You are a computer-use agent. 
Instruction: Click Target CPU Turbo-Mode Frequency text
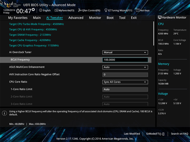click(x=36, y=24)
